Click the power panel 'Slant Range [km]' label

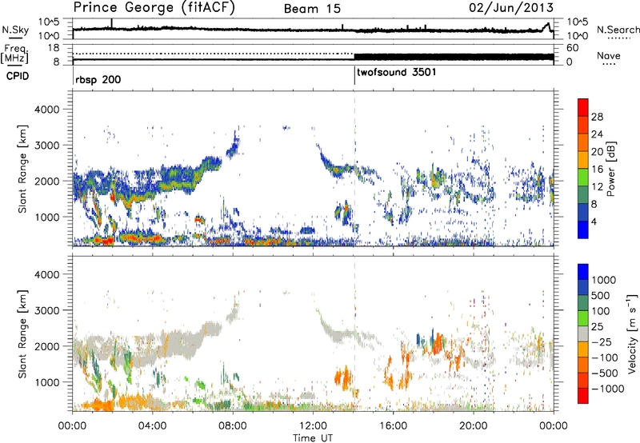22,169
